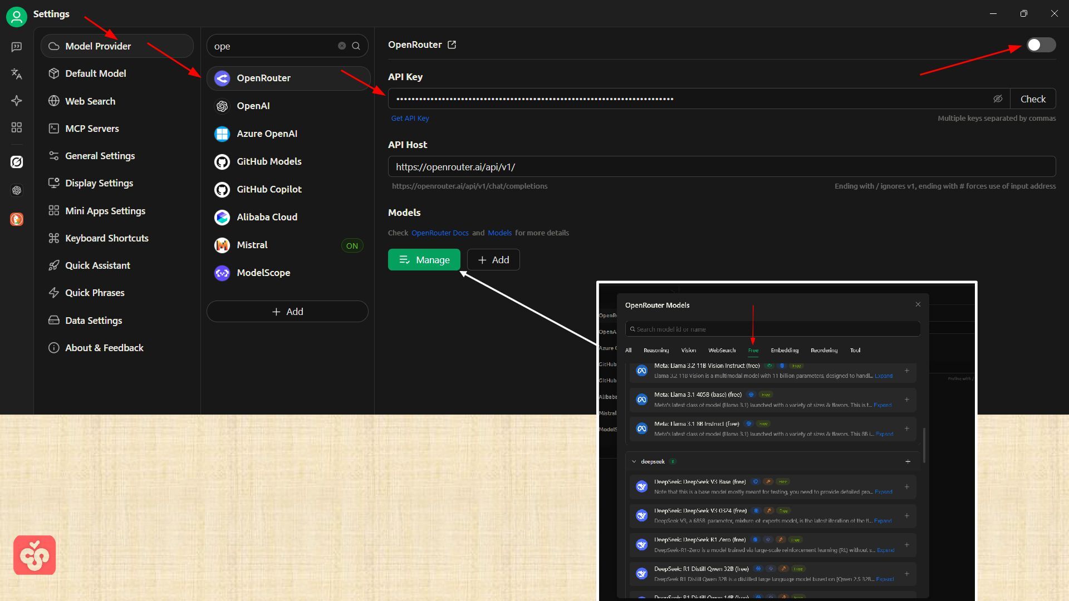Clear the provider search text with the x icon
This screenshot has height=601, width=1069.
(x=342, y=46)
